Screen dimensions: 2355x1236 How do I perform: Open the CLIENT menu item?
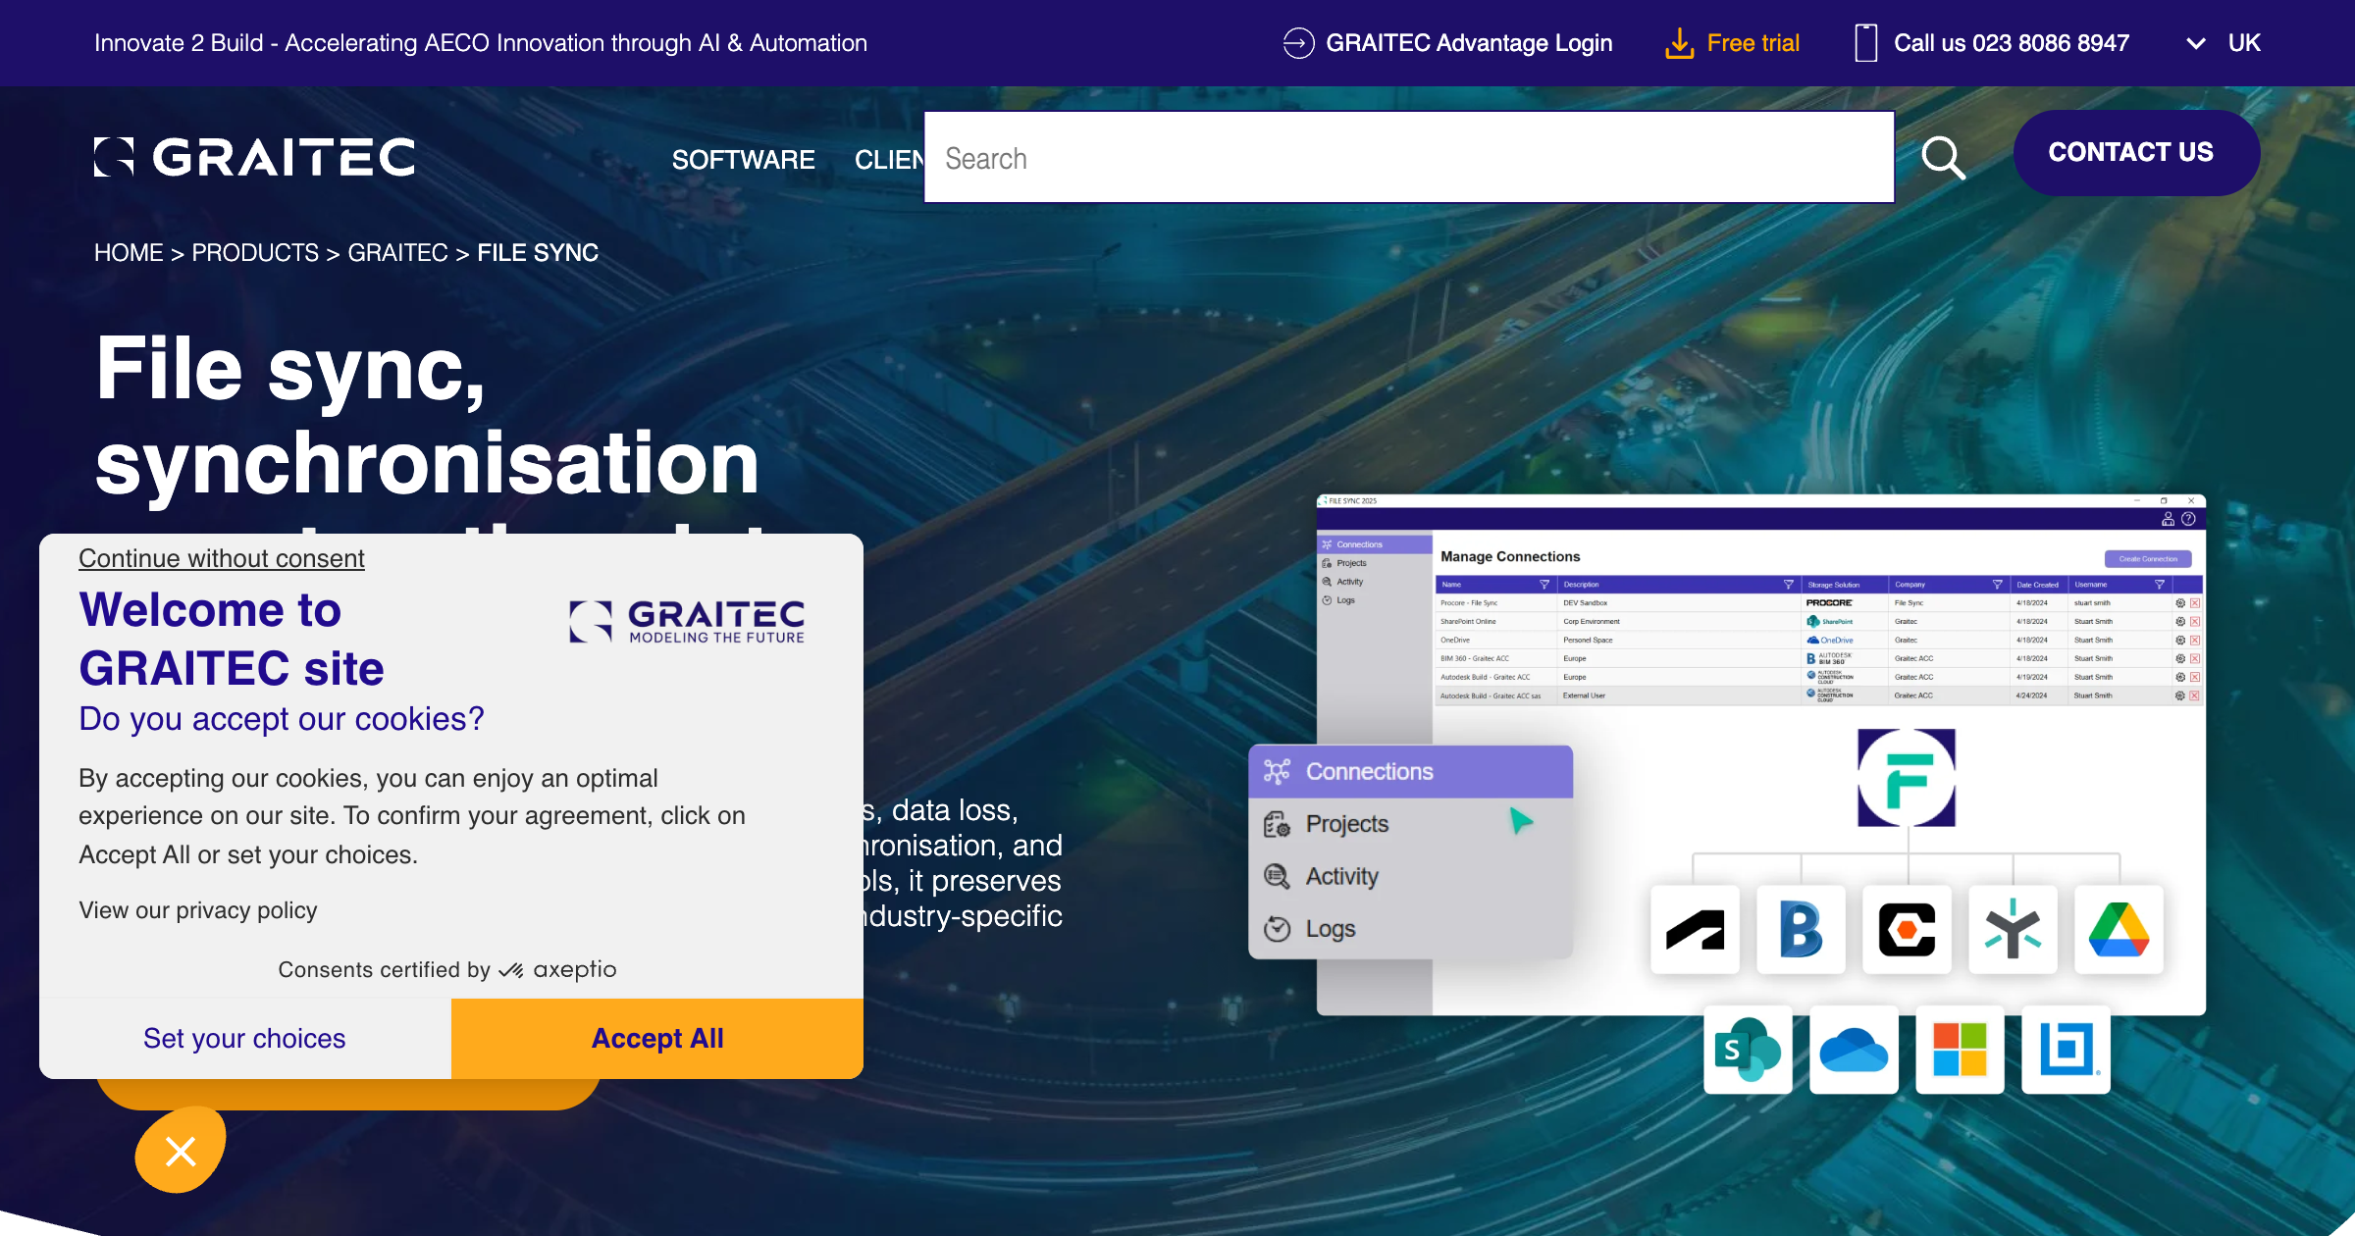pyautogui.click(x=889, y=159)
